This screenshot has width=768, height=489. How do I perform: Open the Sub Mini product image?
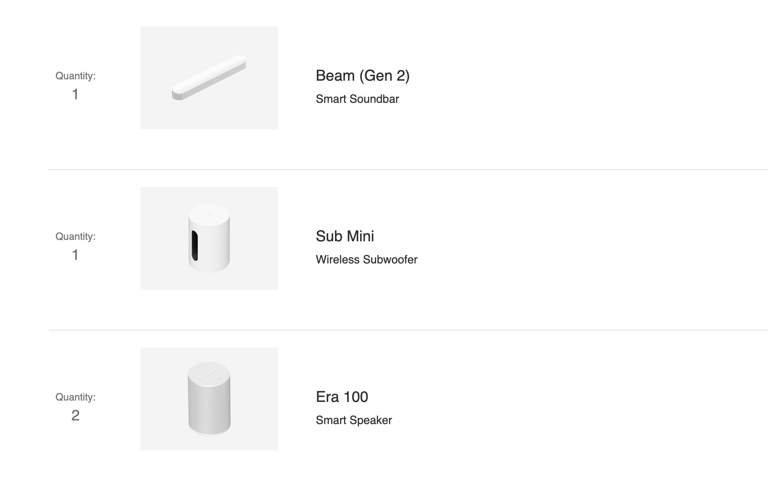[x=209, y=238]
